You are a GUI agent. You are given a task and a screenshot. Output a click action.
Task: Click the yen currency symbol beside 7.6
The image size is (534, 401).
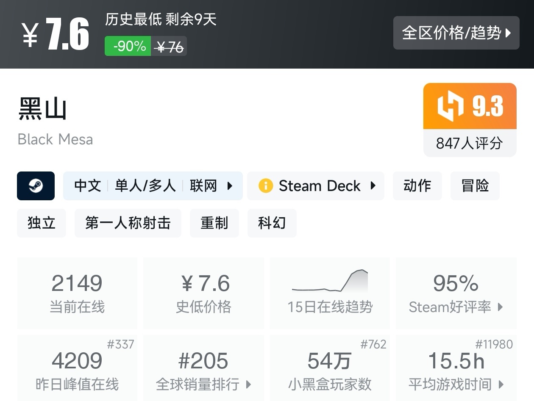[x=30, y=34]
